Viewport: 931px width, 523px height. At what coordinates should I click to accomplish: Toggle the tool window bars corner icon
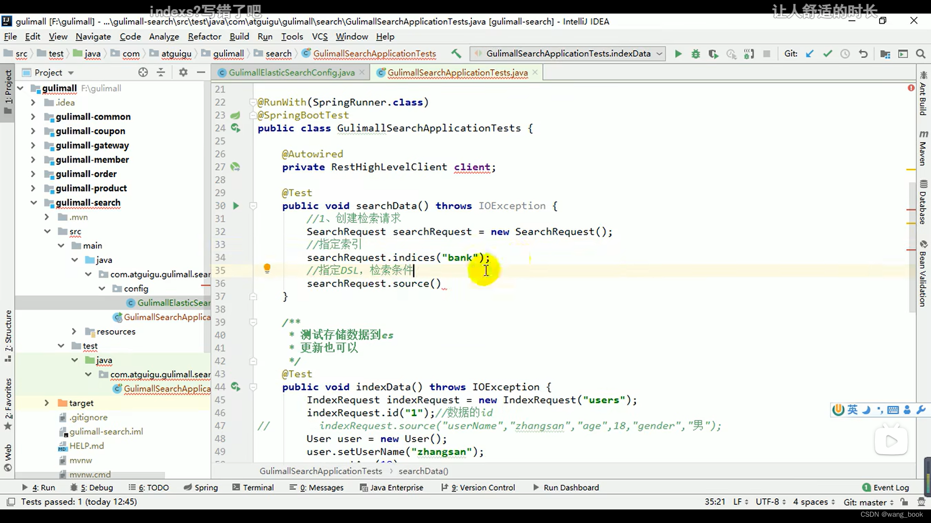click(11, 502)
